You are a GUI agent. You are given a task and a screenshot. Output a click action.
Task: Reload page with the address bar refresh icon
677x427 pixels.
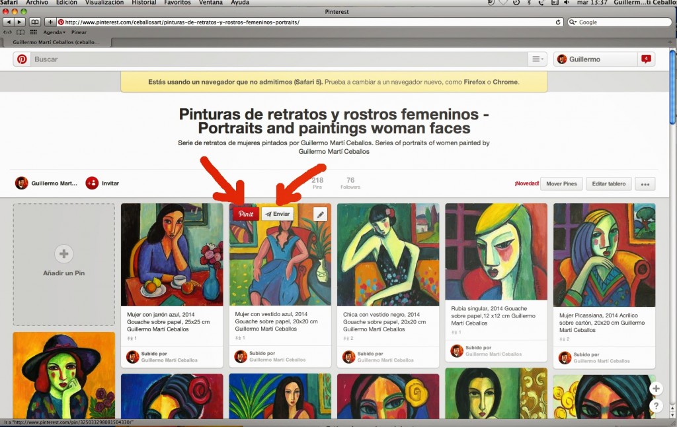click(x=558, y=22)
